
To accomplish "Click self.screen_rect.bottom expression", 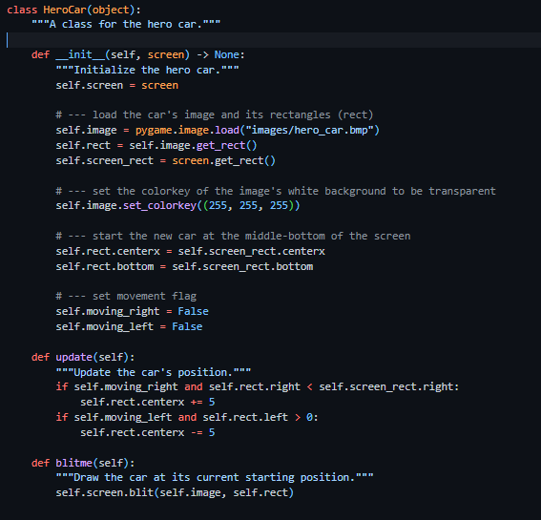I will [x=242, y=266].
